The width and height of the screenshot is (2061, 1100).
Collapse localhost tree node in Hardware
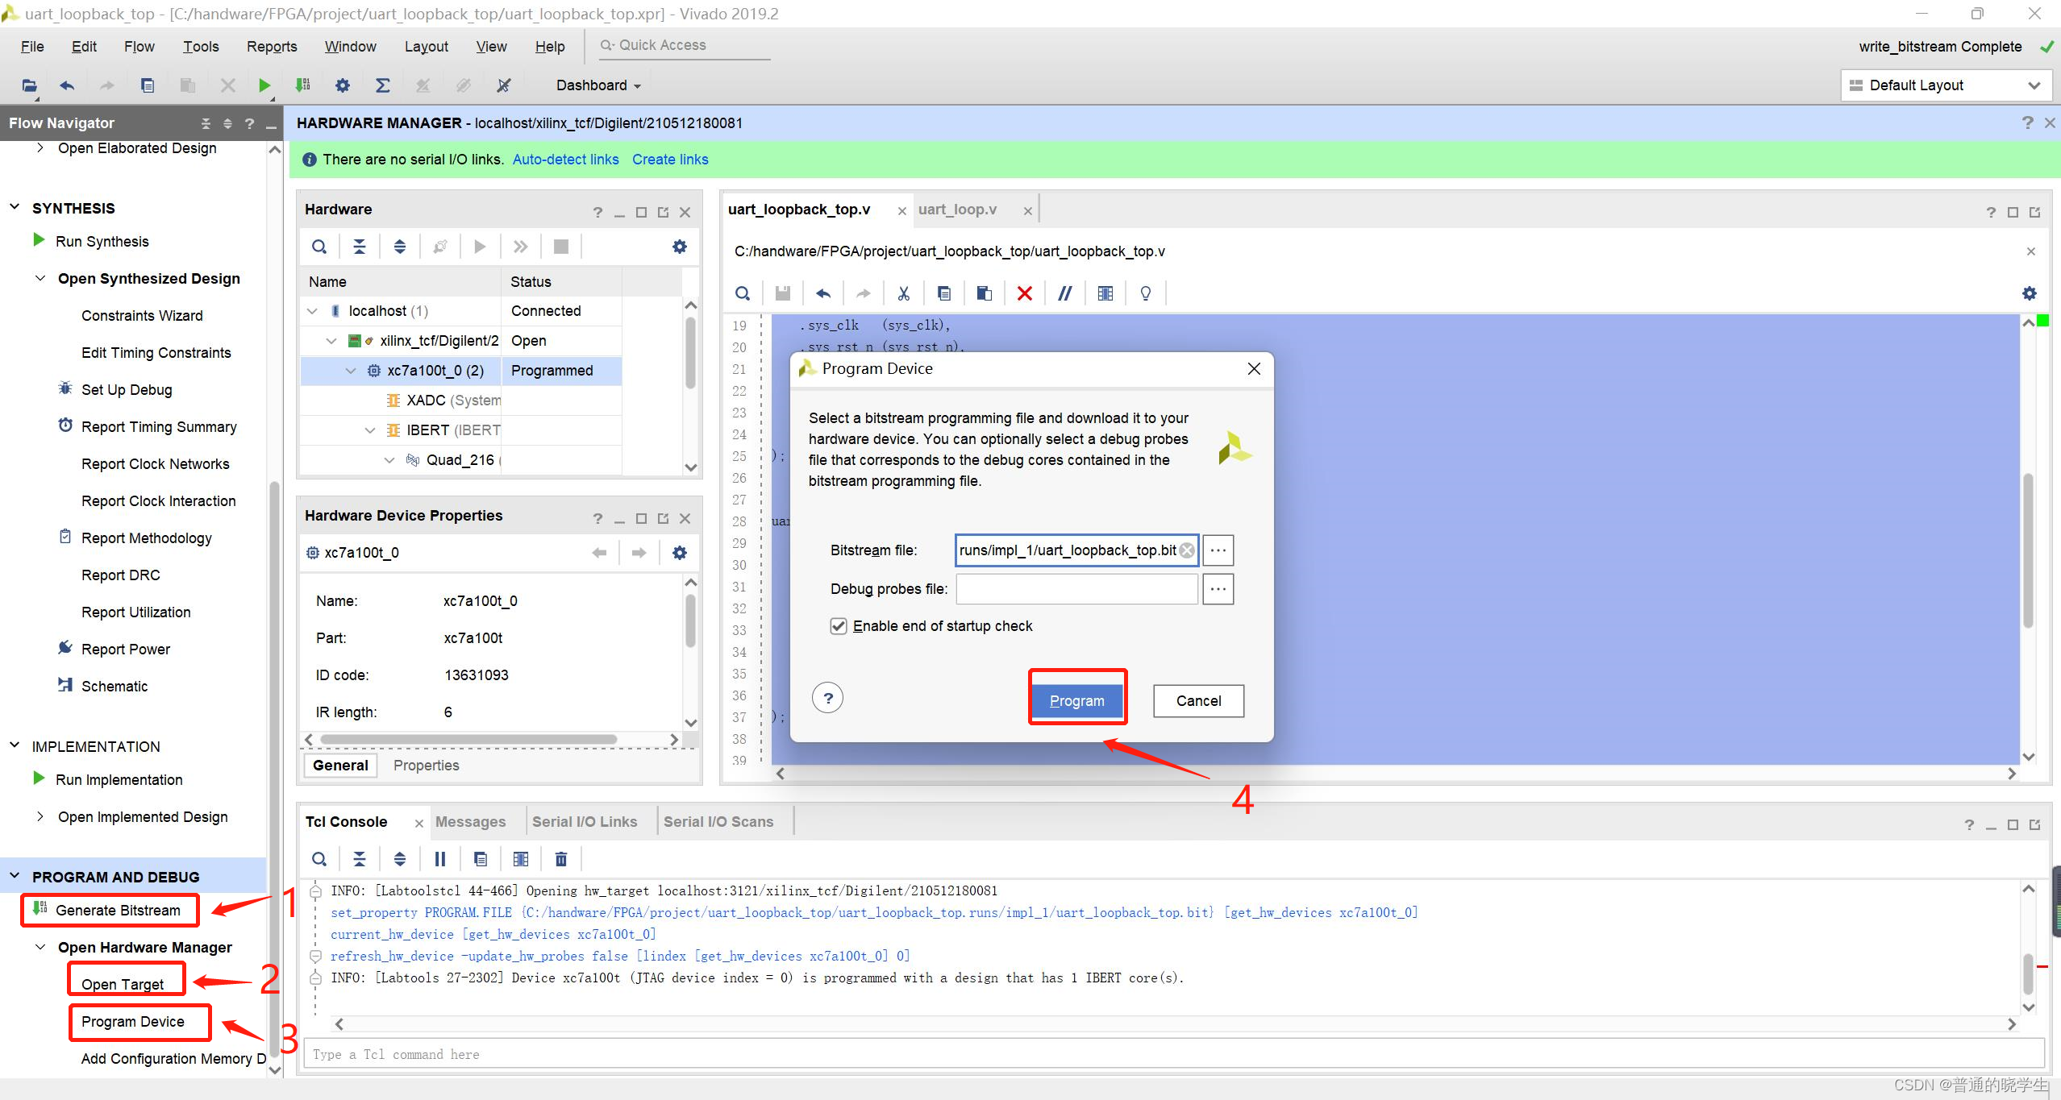313,311
